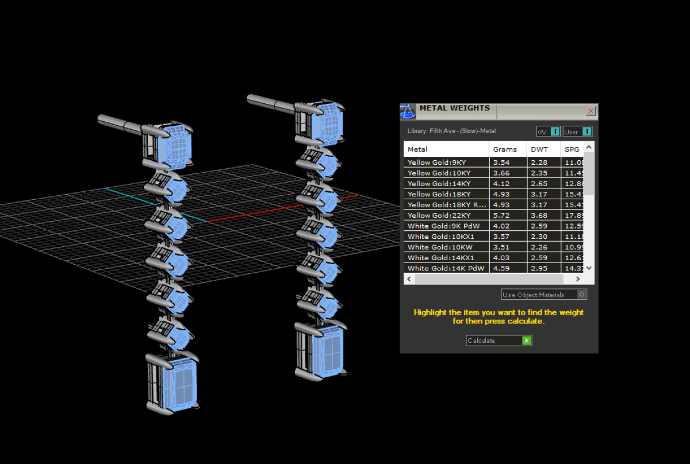
Task: Sort by the Grams column header
Action: (x=505, y=149)
